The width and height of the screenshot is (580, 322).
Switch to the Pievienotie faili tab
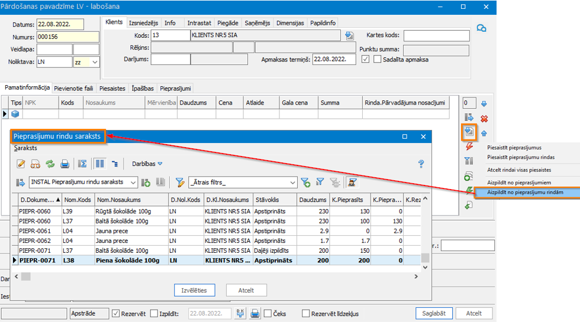[73, 89]
